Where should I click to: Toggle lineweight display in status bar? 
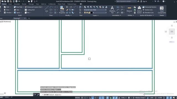tap(108, 98)
